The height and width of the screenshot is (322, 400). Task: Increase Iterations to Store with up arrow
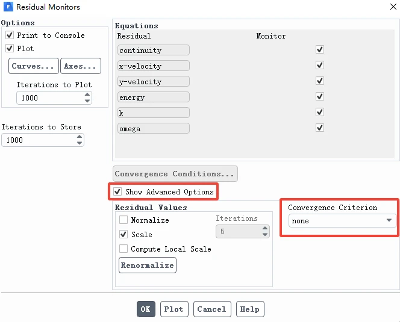(x=80, y=137)
